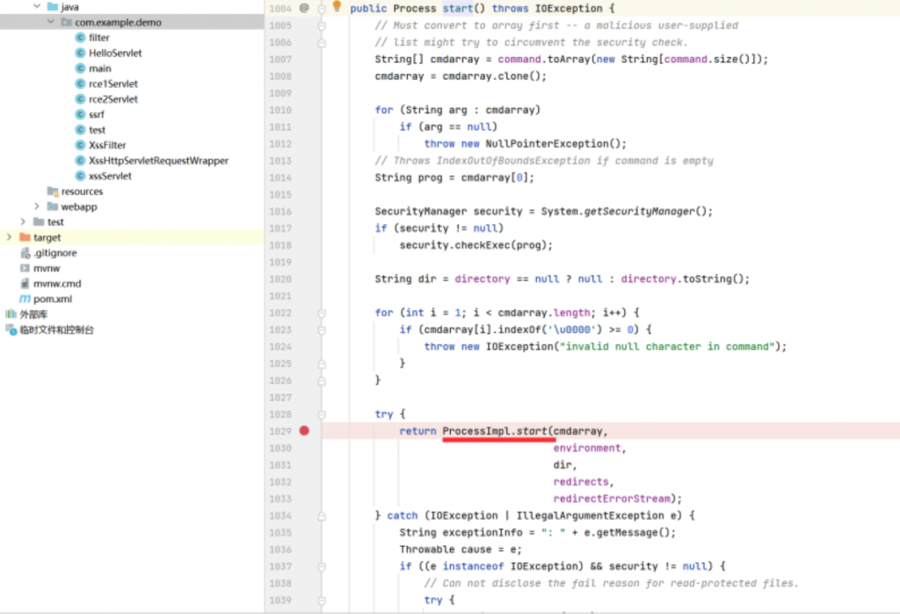This screenshot has height=614, width=900.
Task: Click the "invalid null character in command" string
Action: [668, 347]
